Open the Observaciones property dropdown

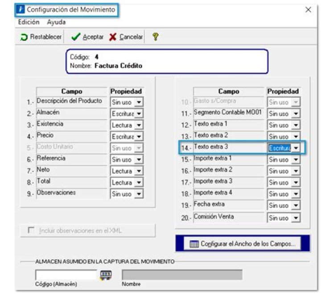coord(140,194)
